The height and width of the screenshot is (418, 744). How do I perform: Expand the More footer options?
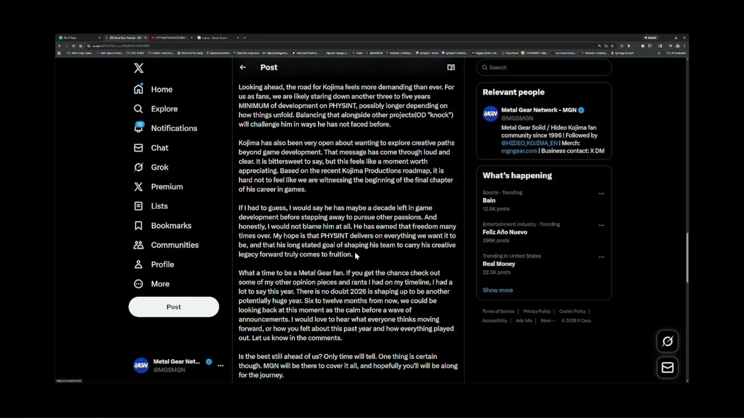548,321
